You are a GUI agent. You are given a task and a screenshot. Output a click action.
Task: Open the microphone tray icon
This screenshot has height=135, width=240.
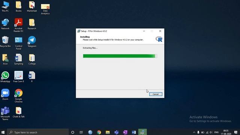tap(198, 132)
